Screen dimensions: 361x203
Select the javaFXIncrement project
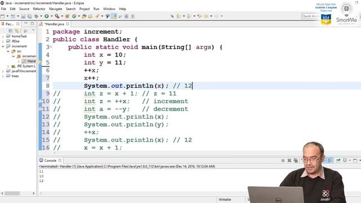point(24,71)
